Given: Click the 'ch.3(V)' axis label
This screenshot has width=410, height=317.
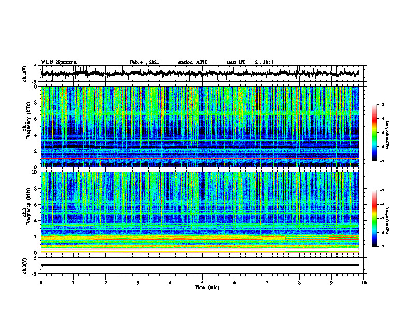Looking at the screenshot, I should 25,266.
